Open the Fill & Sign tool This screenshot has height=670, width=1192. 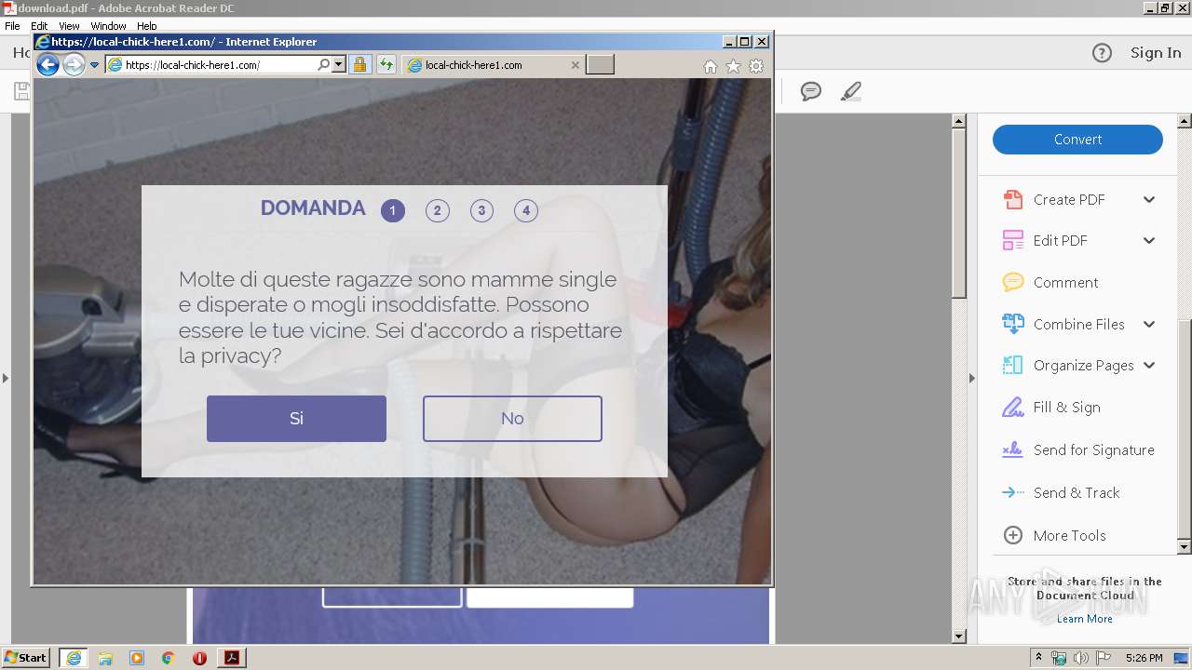(x=1066, y=408)
